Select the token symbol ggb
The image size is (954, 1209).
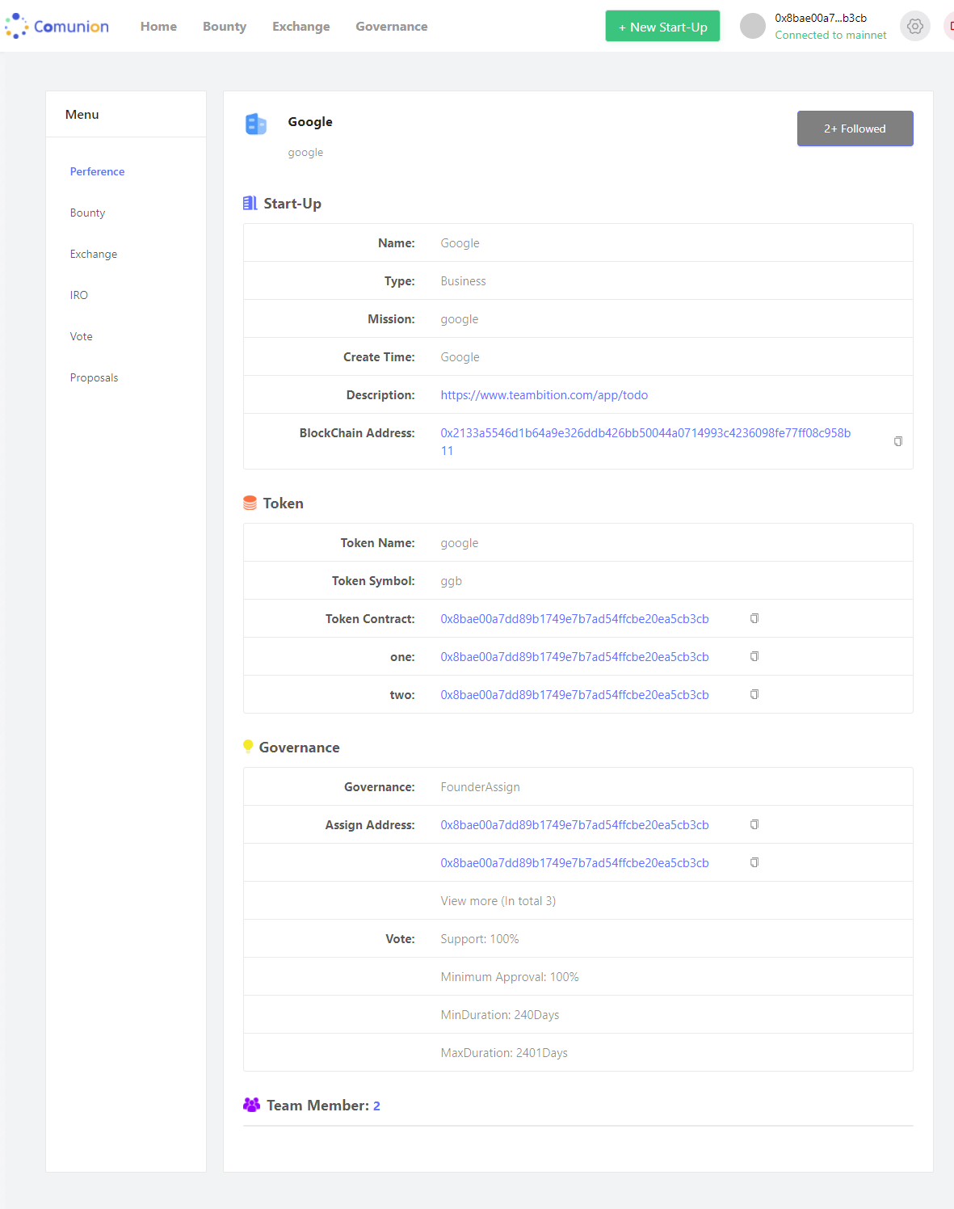coord(452,581)
